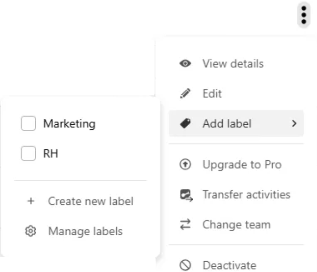
Task: Click the Deactivate prohibition icon
Action: (x=185, y=265)
